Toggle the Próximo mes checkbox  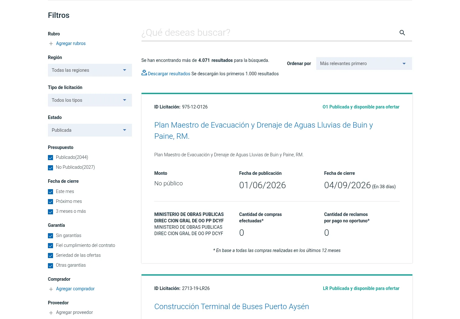(x=50, y=202)
